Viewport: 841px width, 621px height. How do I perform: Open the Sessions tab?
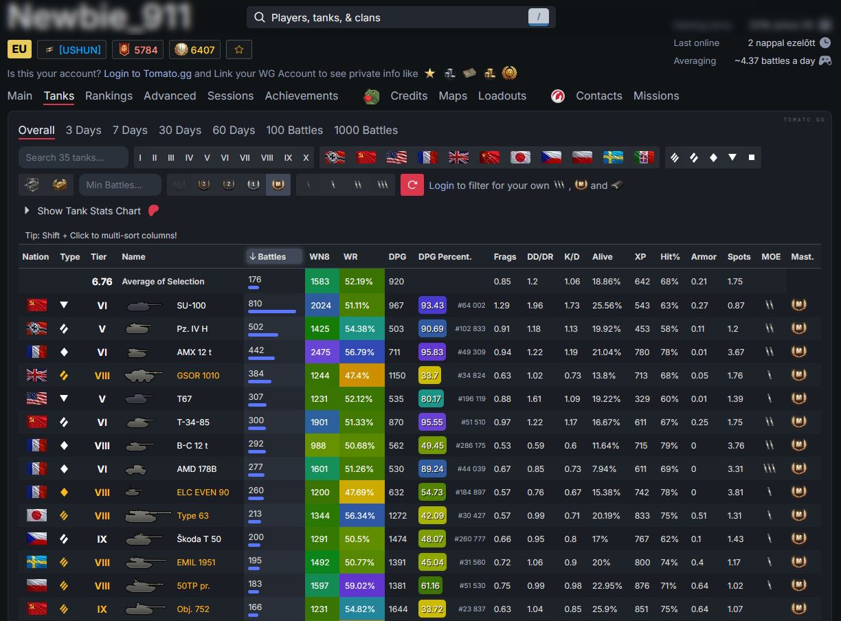tap(231, 96)
